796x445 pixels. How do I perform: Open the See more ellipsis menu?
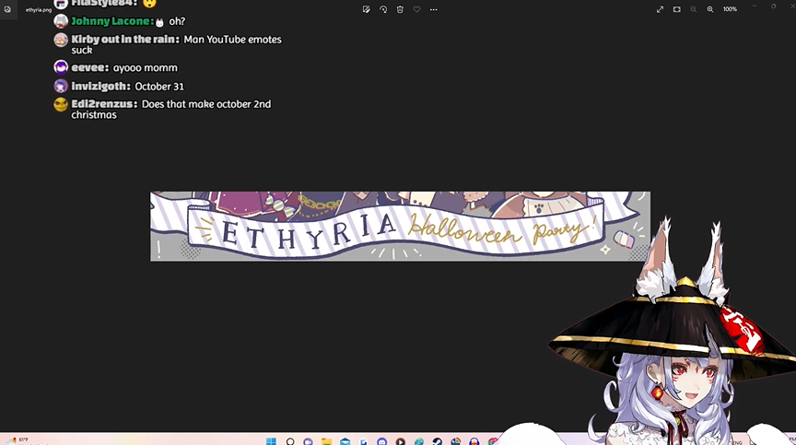(x=434, y=9)
